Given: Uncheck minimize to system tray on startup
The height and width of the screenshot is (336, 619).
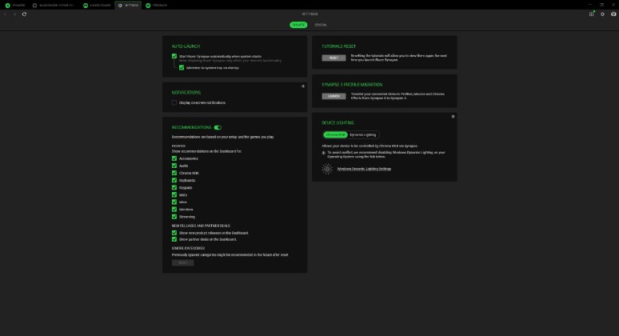Looking at the screenshot, I should coord(182,67).
